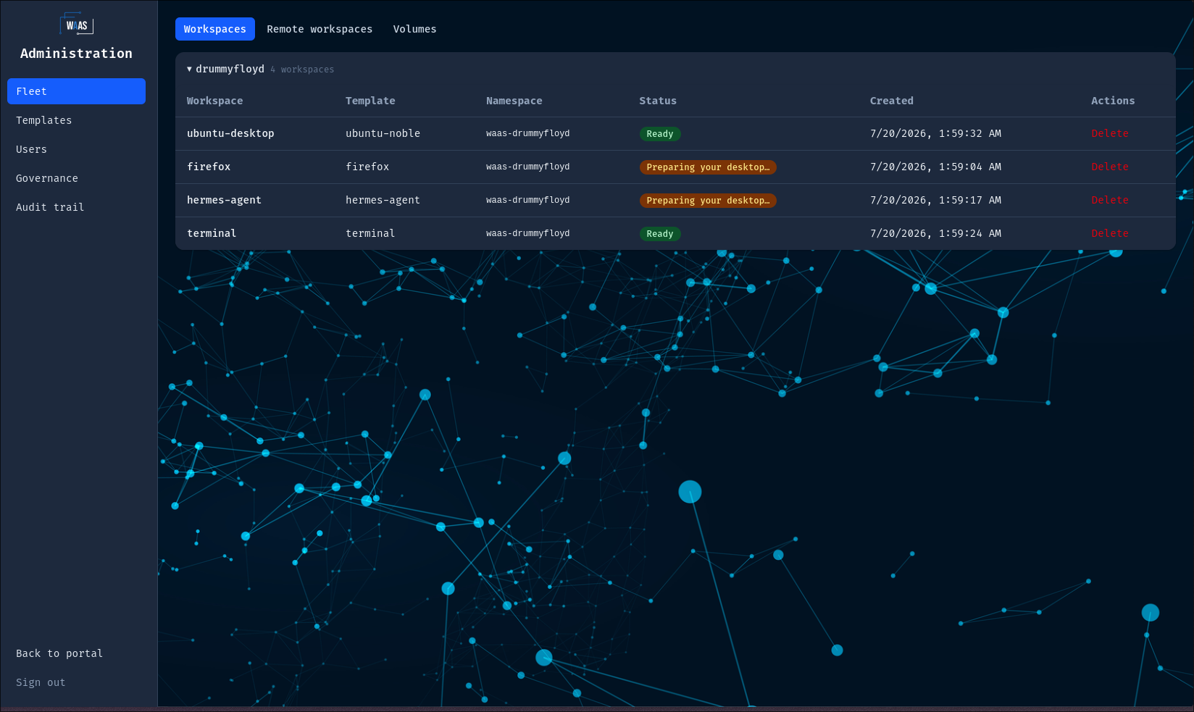Open the Volumes tab
The image size is (1194, 712).
click(415, 29)
